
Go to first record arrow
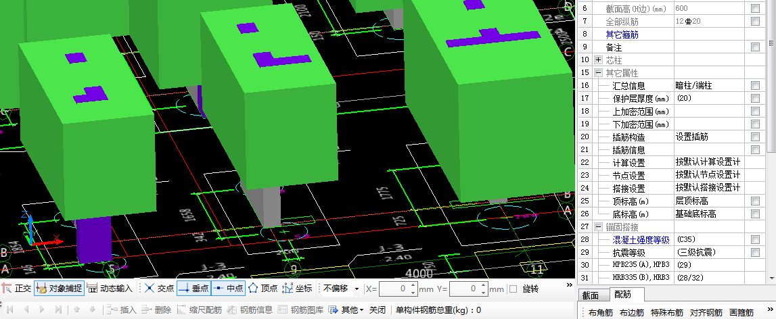pyautogui.click(x=10, y=310)
